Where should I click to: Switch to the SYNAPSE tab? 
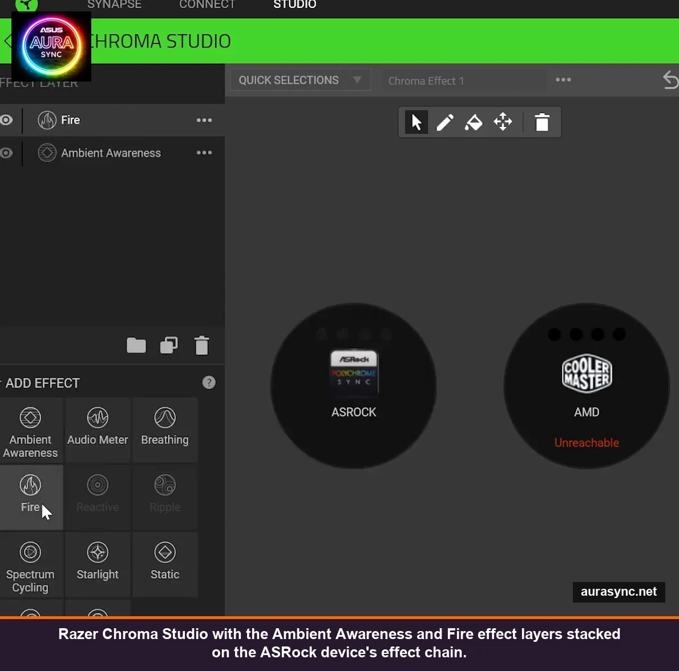pyautogui.click(x=114, y=5)
